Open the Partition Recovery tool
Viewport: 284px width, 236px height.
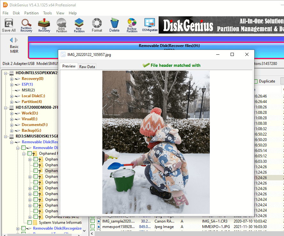click(26, 25)
